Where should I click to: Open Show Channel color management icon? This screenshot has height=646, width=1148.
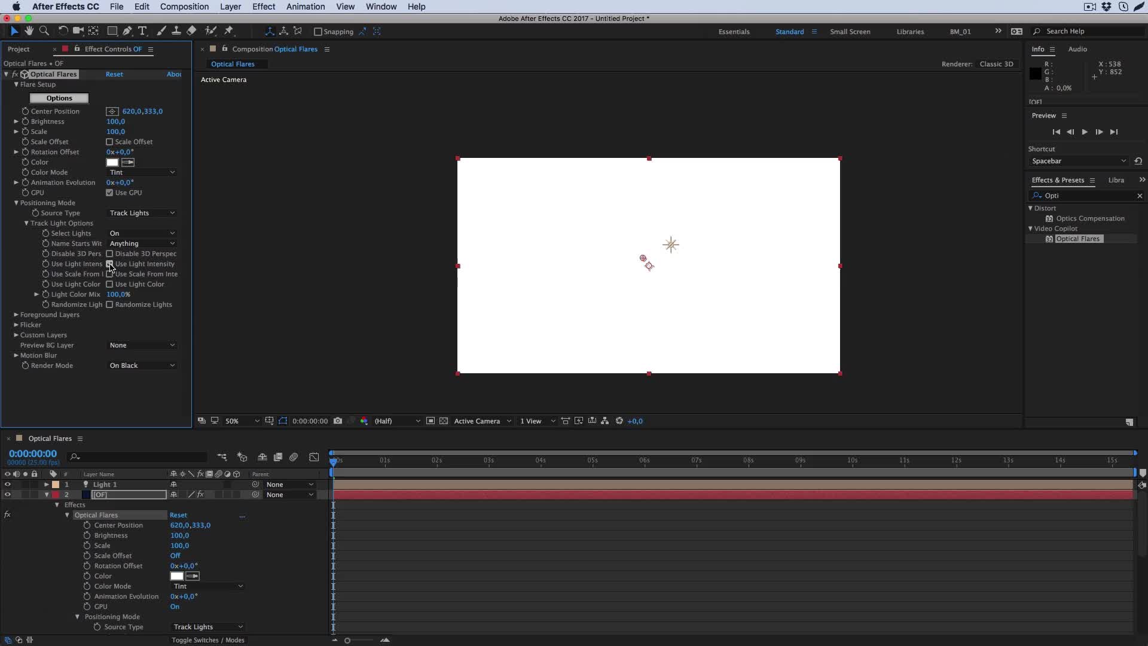[364, 421]
